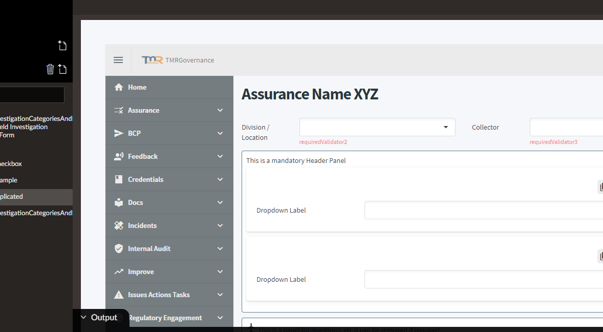Click the BCP paper-plane icon
This screenshot has width=603, height=332.
tap(119, 134)
